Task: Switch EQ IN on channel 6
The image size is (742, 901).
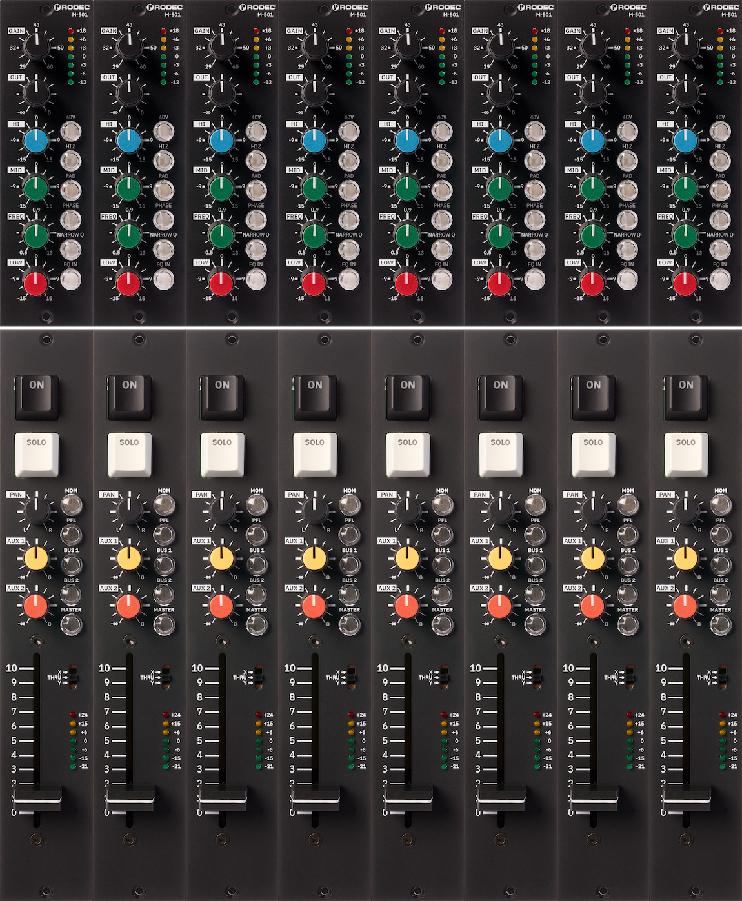Action: pos(535,279)
